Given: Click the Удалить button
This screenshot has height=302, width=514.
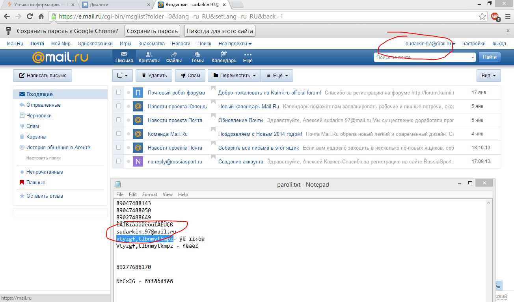Looking at the screenshot, I should [x=154, y=75].
